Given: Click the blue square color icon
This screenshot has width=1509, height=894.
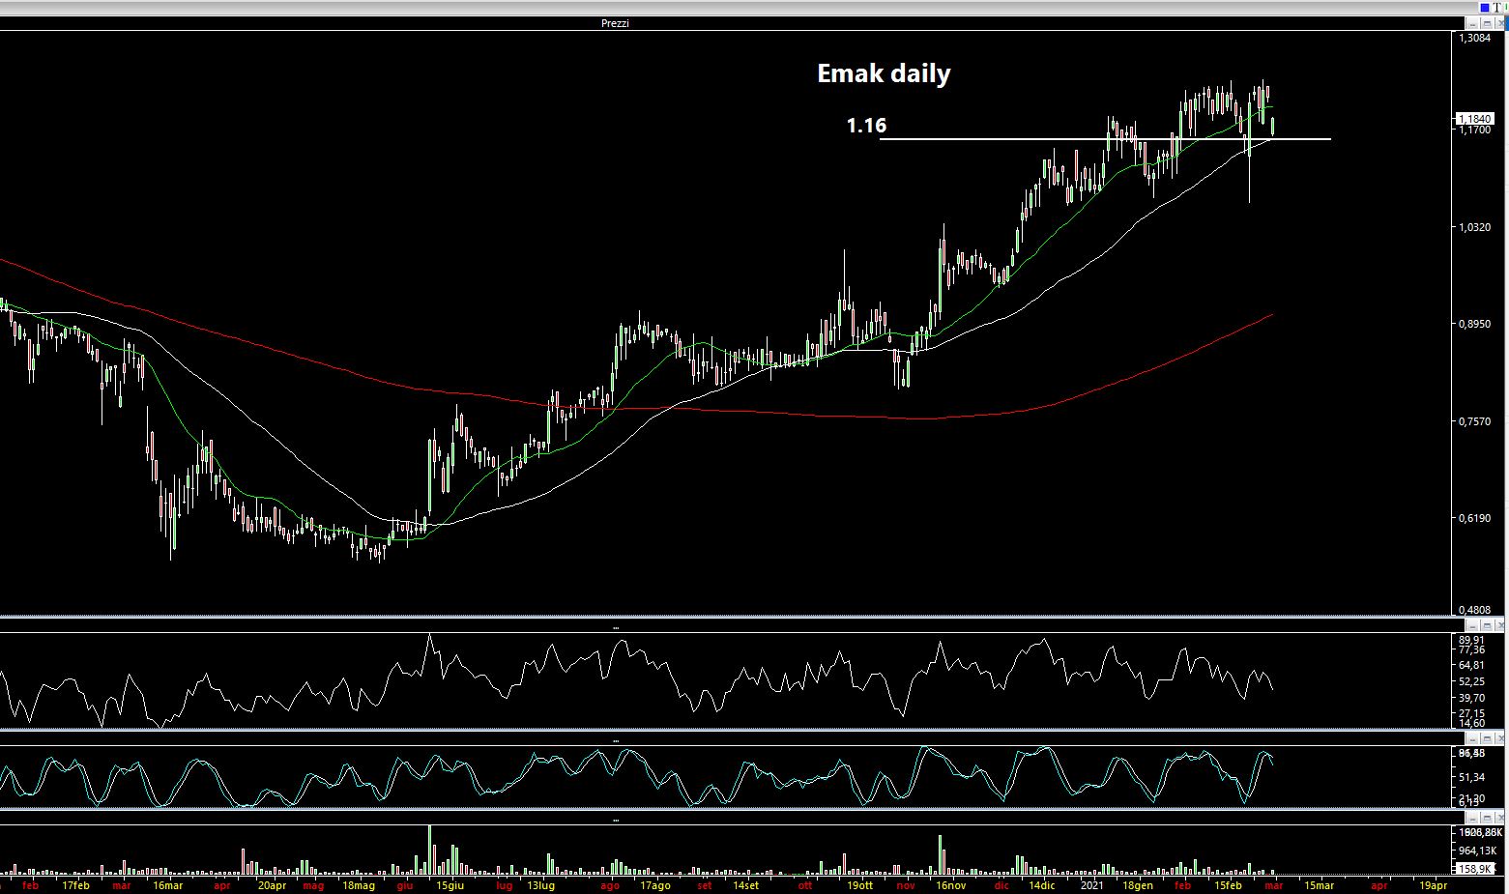Looking at the screenshot, I should point(1485,8).
